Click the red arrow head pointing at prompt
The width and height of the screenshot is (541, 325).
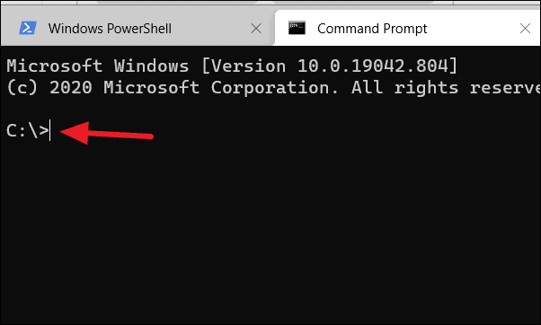point(75,133)
